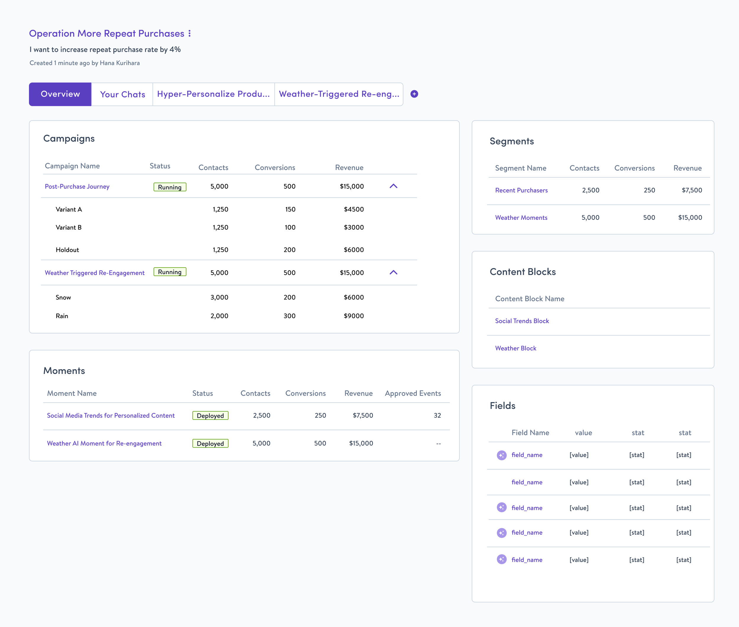739x627 pixels.
Task: Click the second field_name link without icon
Action: coord(527,482)
